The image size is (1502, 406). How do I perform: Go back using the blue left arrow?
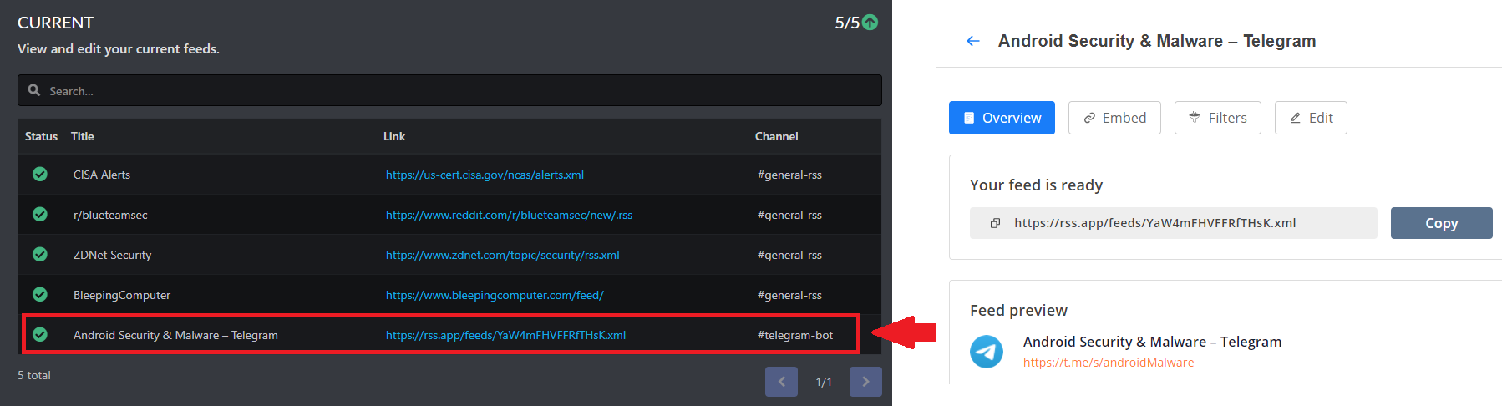(972, 41)
